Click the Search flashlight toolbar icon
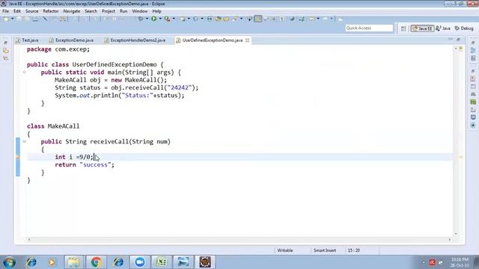The width and height of the screenshot is (479, 269). [x=234, y=19]
